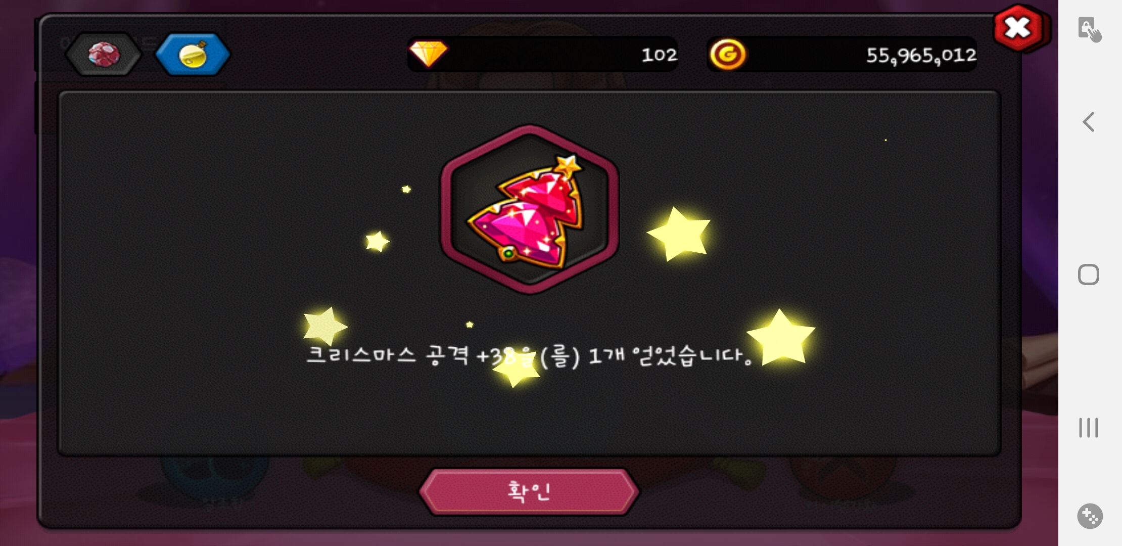Tap the orange diamond currency icon
1122x546 pixels.
tap(428, 54)
